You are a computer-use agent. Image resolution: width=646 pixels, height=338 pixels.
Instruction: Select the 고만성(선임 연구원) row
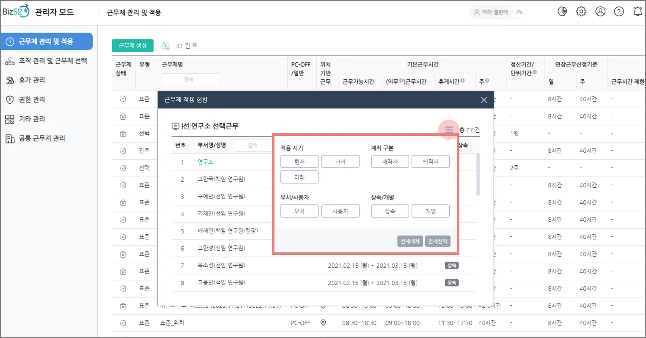point(221,248)
